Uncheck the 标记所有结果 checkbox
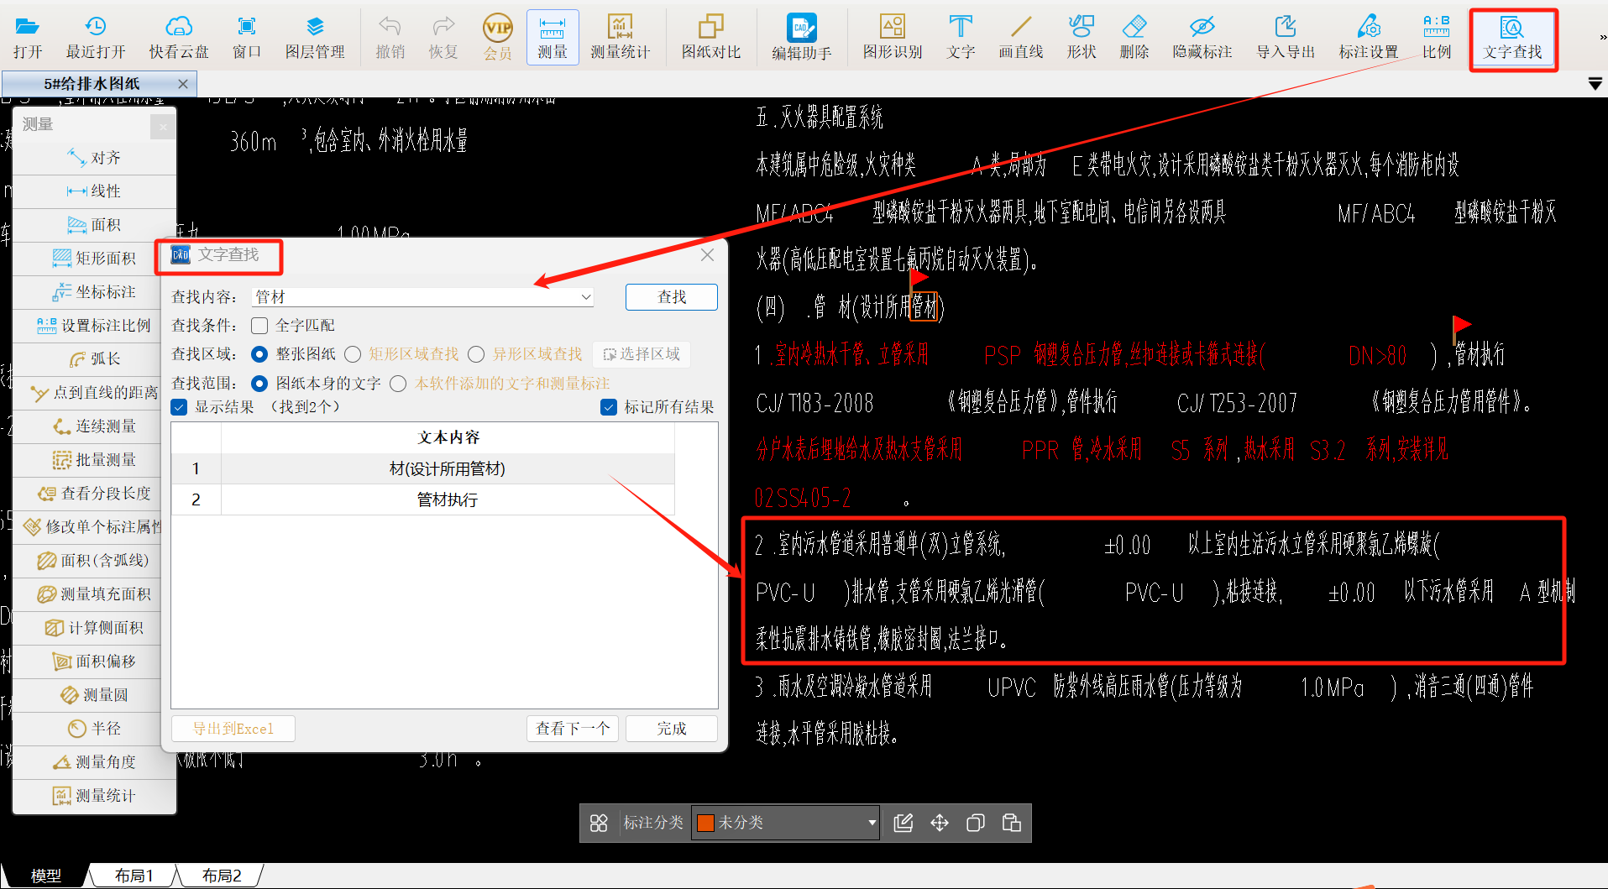Viewport: 1608px width, 889px height. pyautogui.click(x=609, y=407)
